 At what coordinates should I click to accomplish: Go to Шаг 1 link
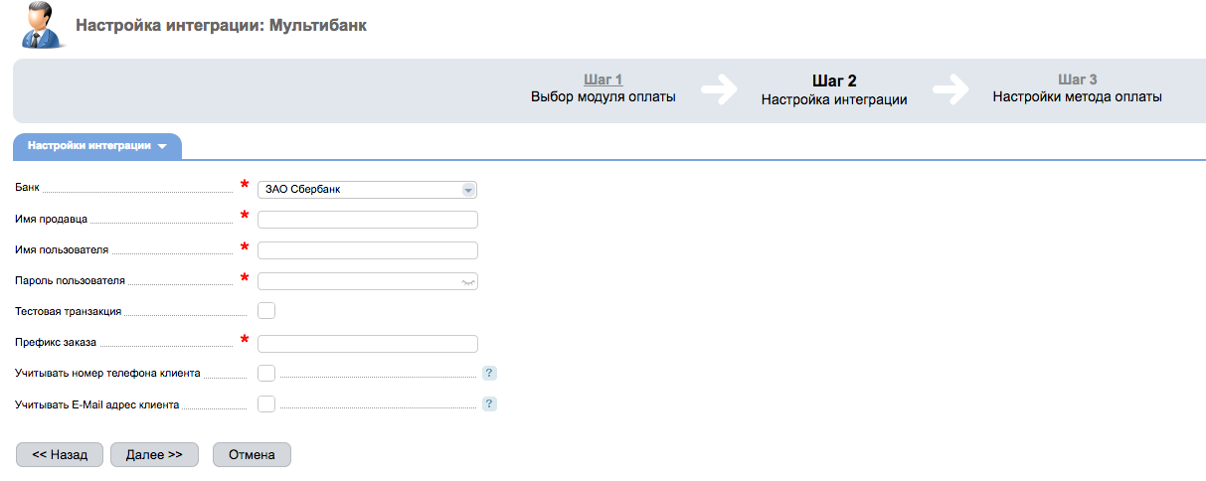click(x=603, y=80)
